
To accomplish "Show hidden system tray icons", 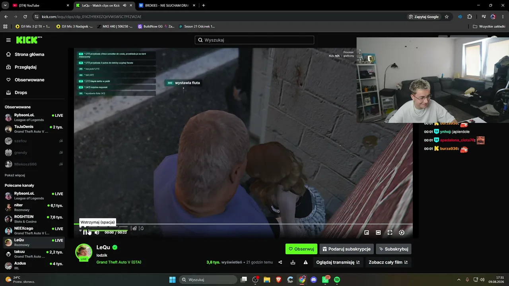I will [458, 280].
